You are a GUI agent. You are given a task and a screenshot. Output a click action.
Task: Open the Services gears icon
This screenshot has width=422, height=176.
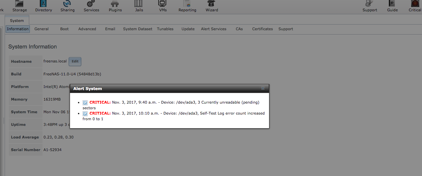(x=91, y=6)
